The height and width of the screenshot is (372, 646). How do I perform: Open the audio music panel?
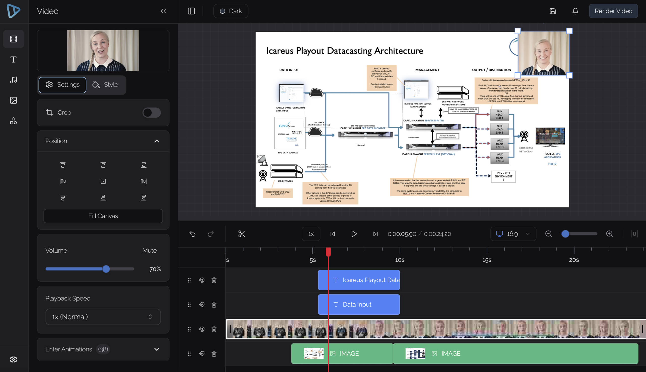click(x=14, y=80)
